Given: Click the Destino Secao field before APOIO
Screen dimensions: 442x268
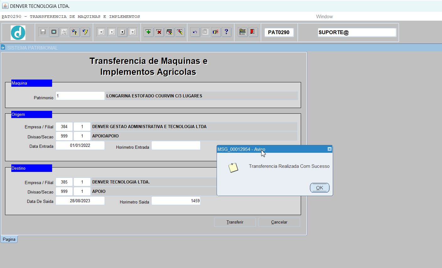Looking at the screenshot, I should 82,191.
